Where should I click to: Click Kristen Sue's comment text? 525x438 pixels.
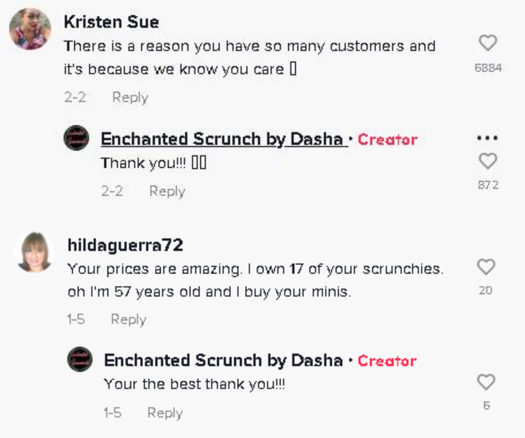(x=249, y=57)
